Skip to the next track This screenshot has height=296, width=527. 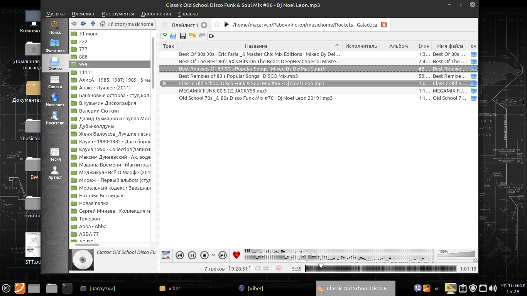click(223, 255)
